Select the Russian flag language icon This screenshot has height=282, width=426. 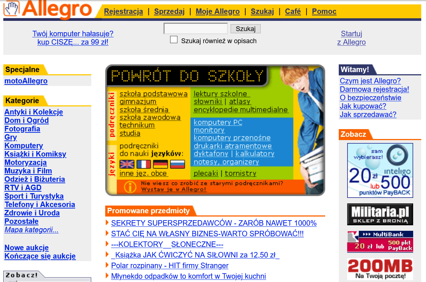pyautogui.click(x=177, y=164)
